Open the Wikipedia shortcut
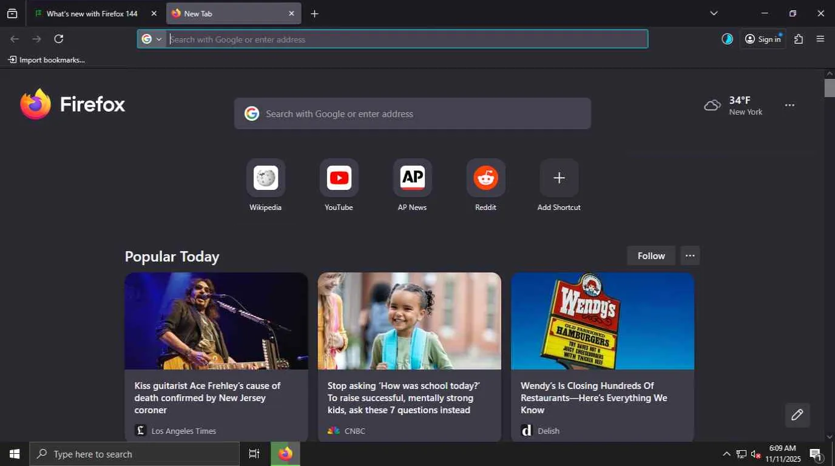Screen dimensions: 835x466 point(266,186)
